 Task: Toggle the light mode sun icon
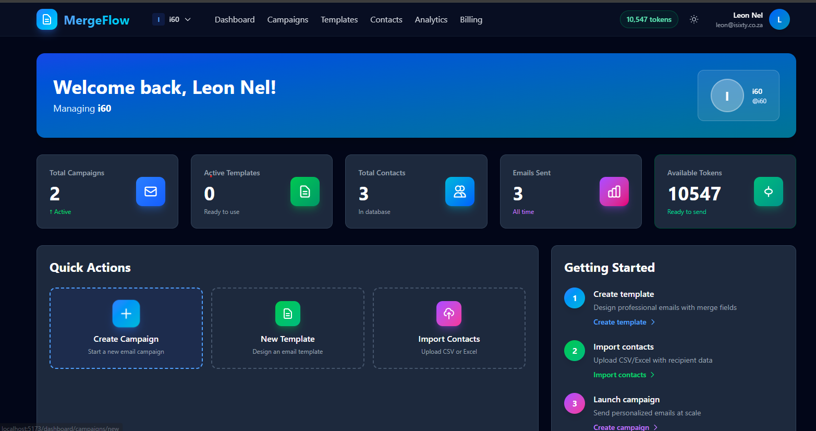693,19
